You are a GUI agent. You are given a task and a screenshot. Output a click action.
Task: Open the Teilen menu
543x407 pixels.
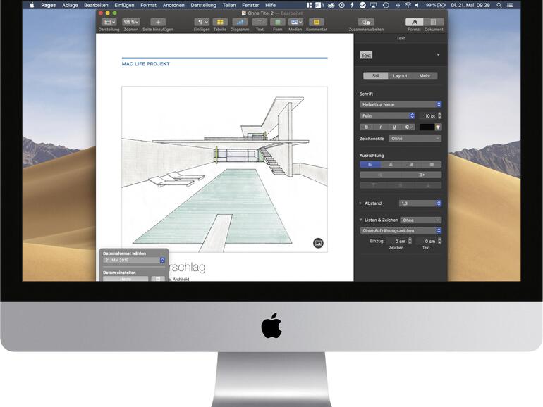[229, 5]
